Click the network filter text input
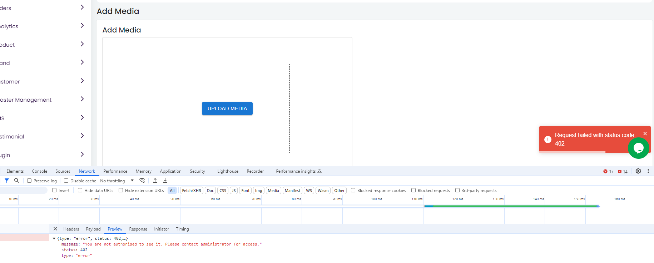 23,190
